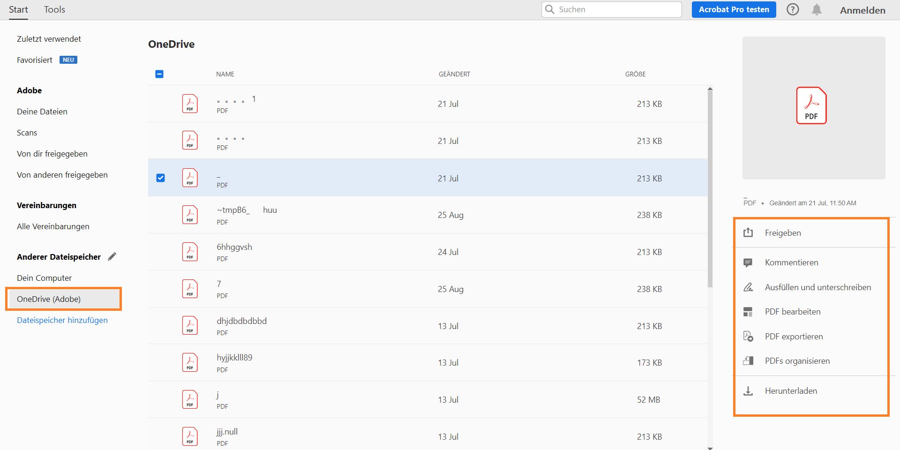Click PDF exportieren
Screen dimensions: 900x450
coord(794,337)
